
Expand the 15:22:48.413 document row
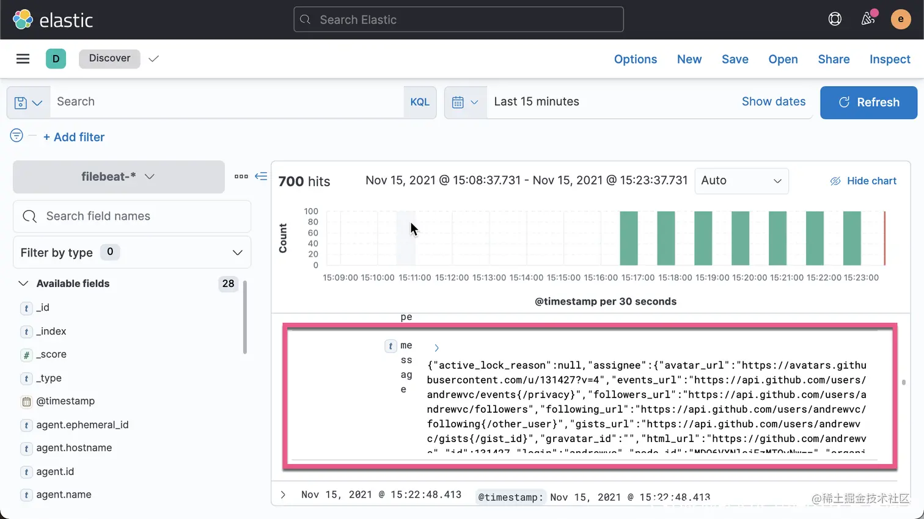[283, 495]
